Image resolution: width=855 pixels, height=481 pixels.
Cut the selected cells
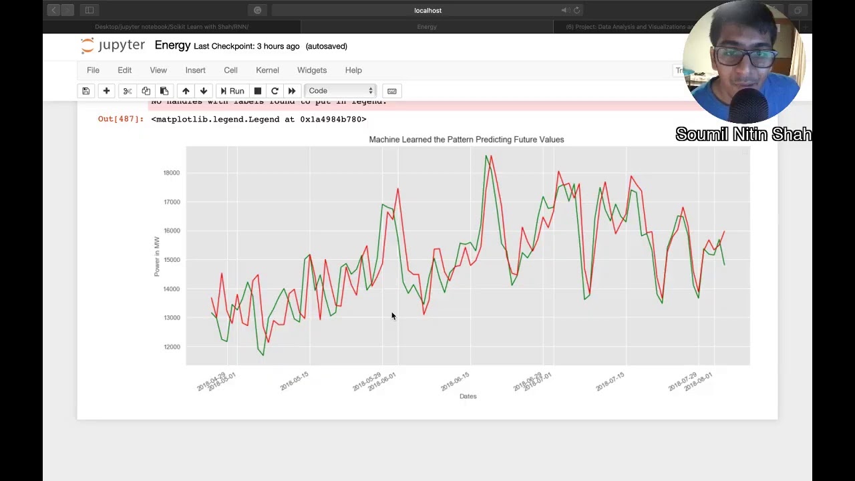pyautogui.click(x=128, y=91)
